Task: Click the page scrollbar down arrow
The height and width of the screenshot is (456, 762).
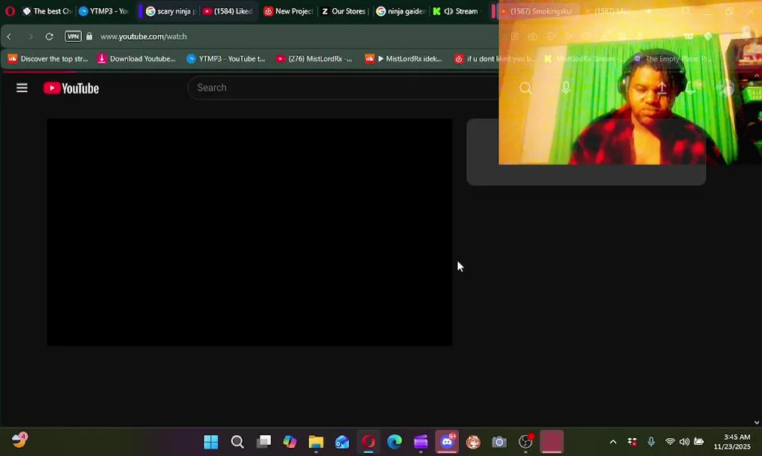Action: coord(757,422)
